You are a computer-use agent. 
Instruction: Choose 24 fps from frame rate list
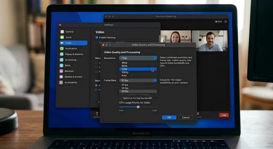click(138, 88)
